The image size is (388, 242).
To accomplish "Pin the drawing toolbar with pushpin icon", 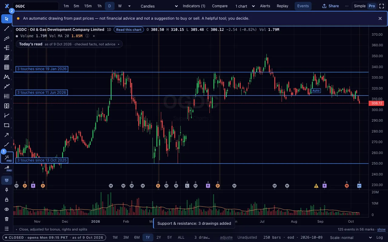I will point(7,190).
